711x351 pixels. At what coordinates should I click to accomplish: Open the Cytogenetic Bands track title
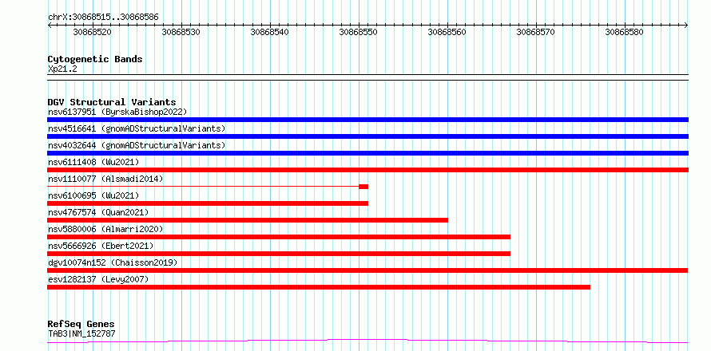tap(95, 59)
